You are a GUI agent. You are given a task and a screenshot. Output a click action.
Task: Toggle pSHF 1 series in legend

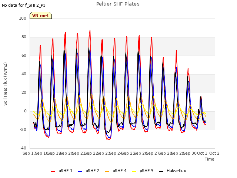coord(62,171)
